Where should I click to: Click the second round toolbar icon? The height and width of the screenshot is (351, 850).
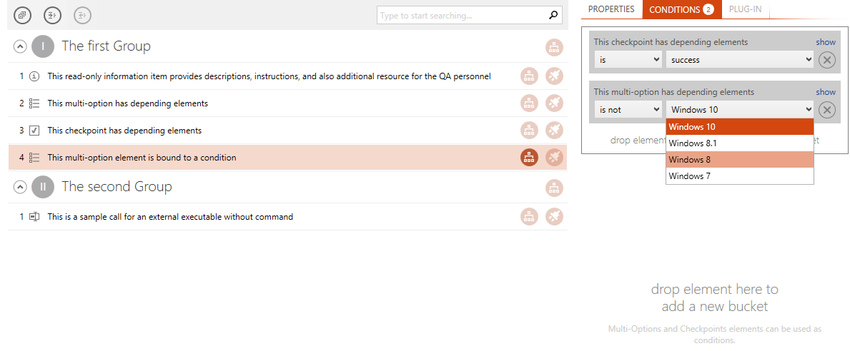tap(53, 15)
